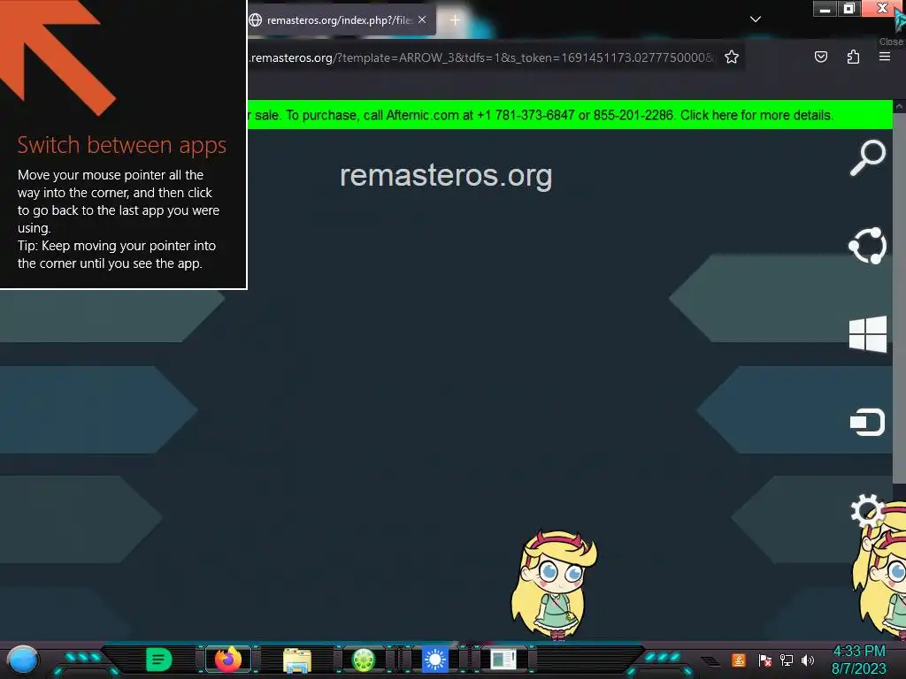Image resolution: width=906 pixels, height=679 pixels.
Task: Open Firefox hamburger application menu
Action: (885, 57)
